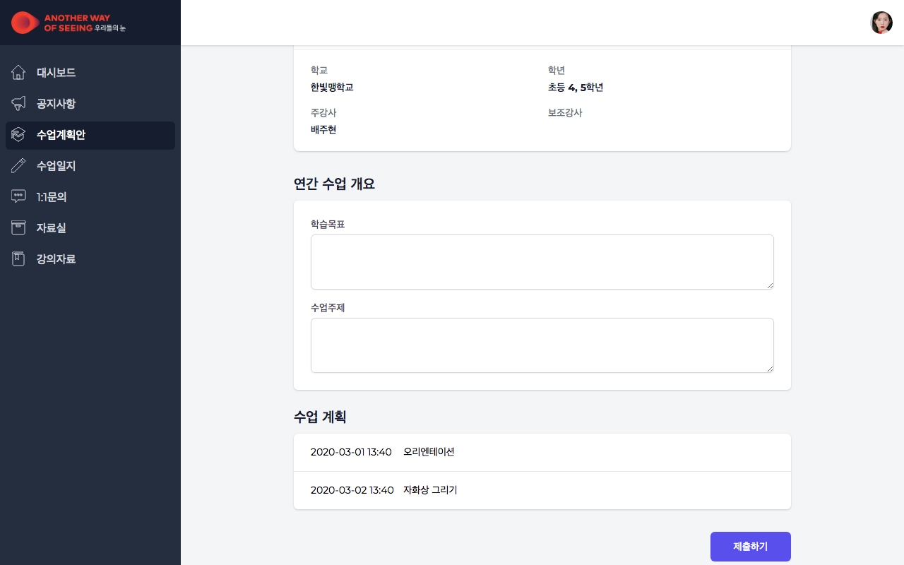Image resolution: width=904 pixels, height=565 pixels.
Task: Click inside the 수업주제 text area
Action: [x=542, y=345]
